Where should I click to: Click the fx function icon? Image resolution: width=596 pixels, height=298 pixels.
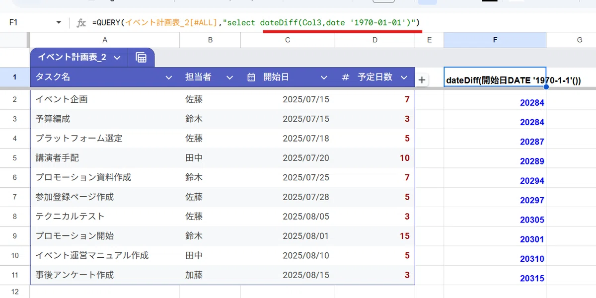click(81, 23)
